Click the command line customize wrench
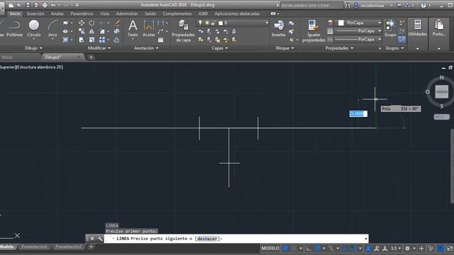The width and height of the screenshot is (454, 255). click(100, 239)
